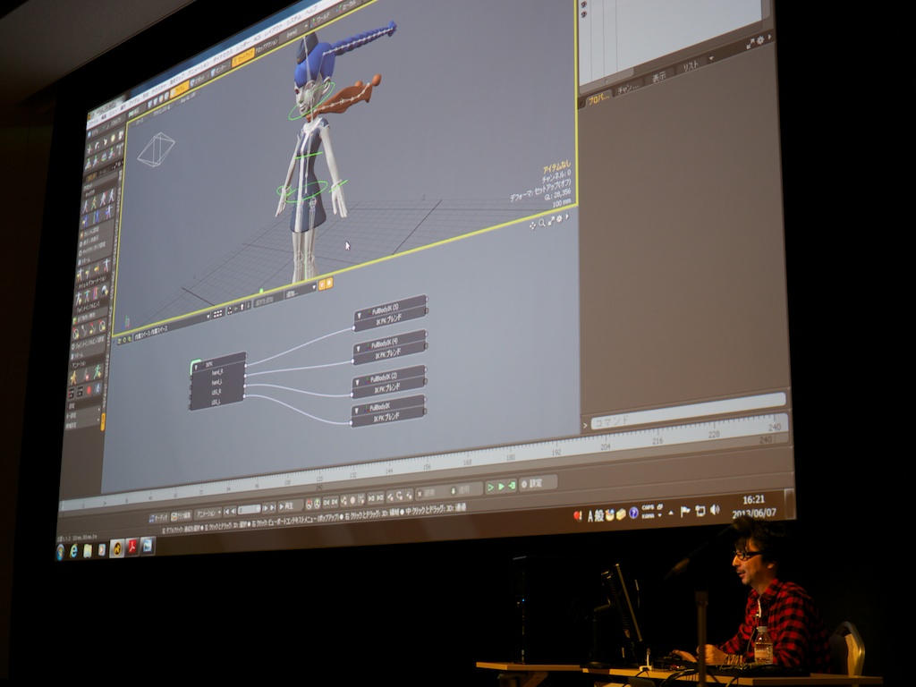Open the ヘルプ menu

point(312,9)
